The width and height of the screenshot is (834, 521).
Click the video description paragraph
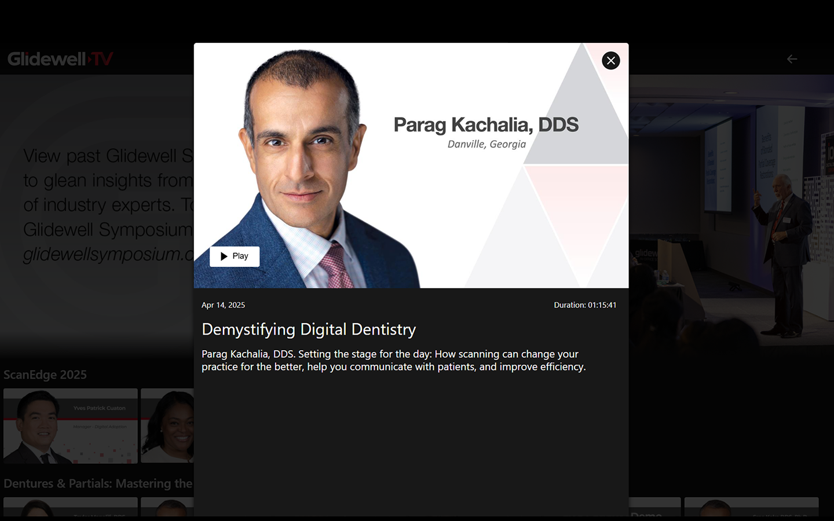point(394,360)
